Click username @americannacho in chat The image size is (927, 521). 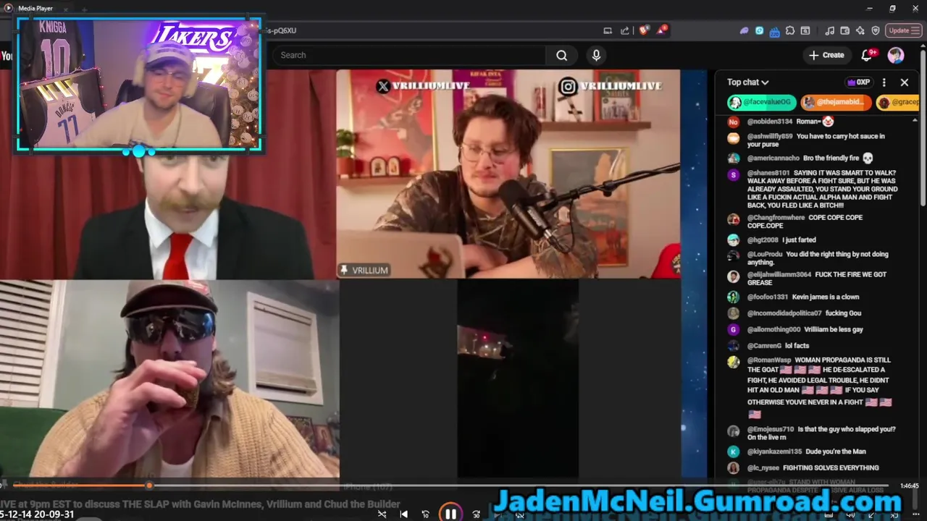[x=773, y=158]
